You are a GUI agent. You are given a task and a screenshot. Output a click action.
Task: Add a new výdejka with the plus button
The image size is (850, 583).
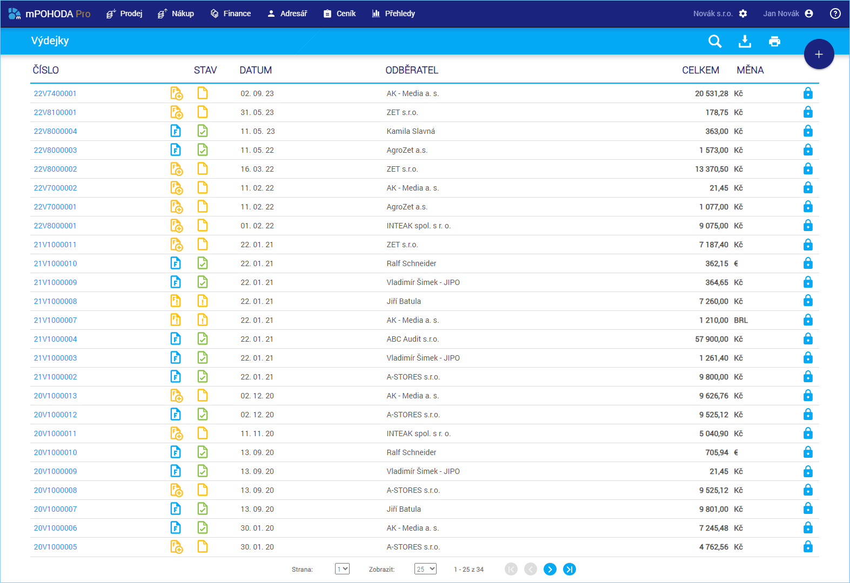819,54
